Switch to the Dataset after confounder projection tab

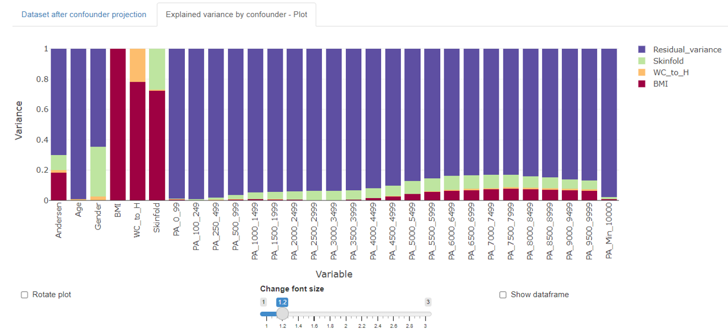tap(84, 14)
